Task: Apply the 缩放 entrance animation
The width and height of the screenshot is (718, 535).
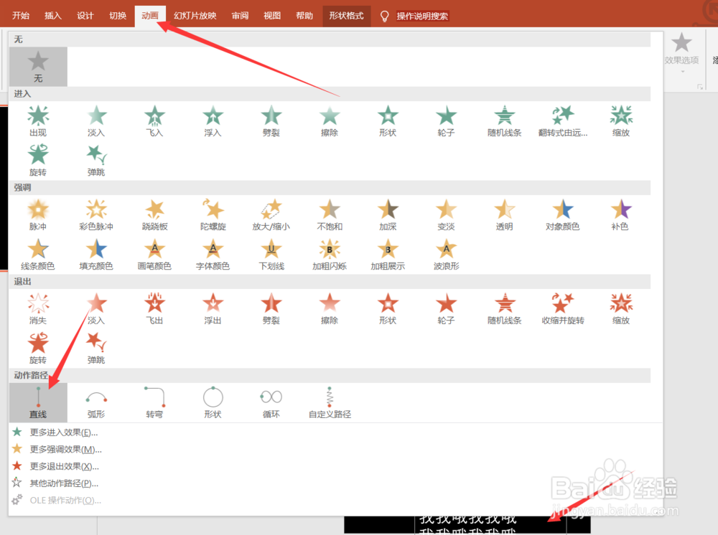Action: click(621, 120)
